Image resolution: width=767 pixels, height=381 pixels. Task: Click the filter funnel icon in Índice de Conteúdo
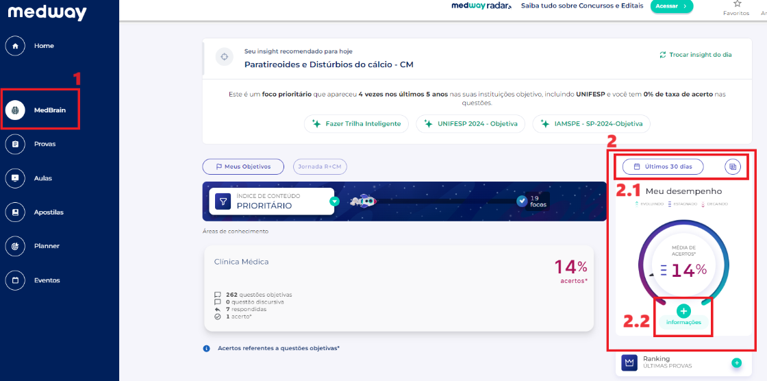[x=223, y=201]
